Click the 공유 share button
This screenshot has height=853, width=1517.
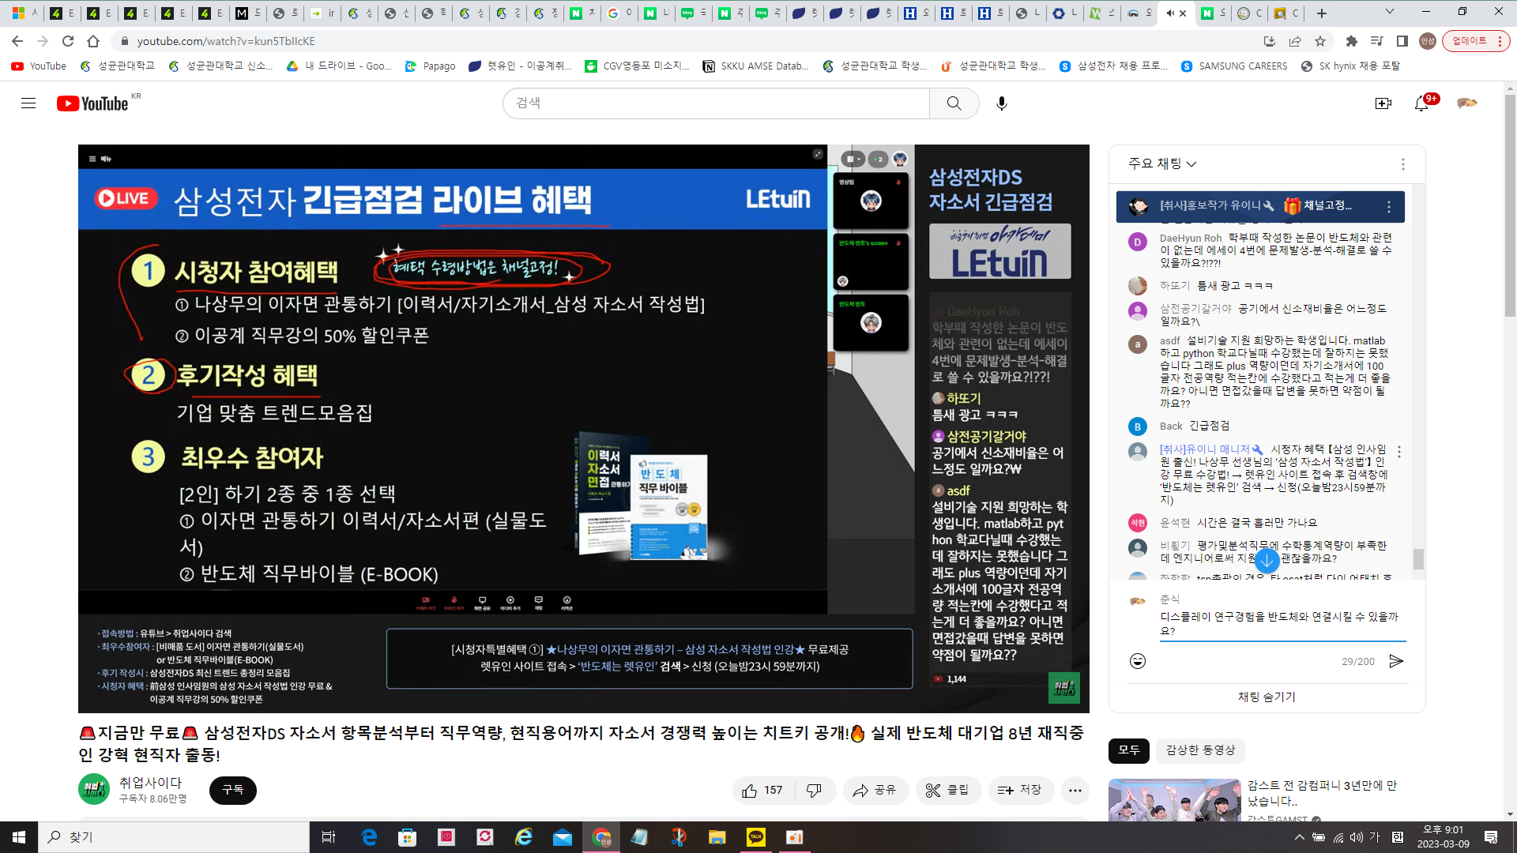tap(875, 790)
